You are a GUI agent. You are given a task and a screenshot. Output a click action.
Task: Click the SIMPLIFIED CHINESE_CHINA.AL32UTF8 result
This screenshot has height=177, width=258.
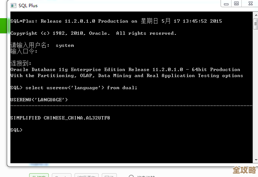click(x=60, y=118)
